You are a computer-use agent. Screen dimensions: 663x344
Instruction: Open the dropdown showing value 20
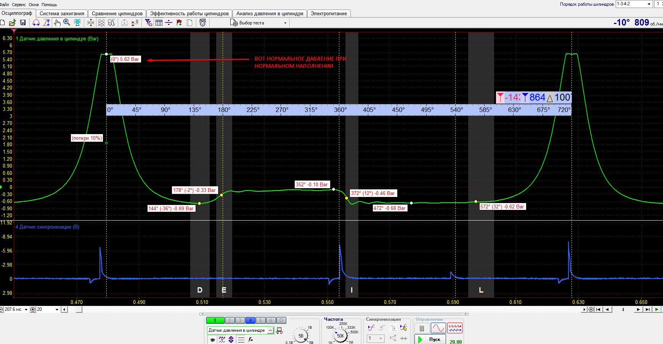pyautogui.click(x=48, y=309)
